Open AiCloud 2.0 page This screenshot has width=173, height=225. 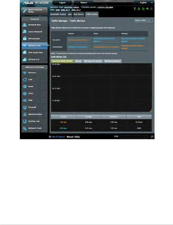point(34,59)
